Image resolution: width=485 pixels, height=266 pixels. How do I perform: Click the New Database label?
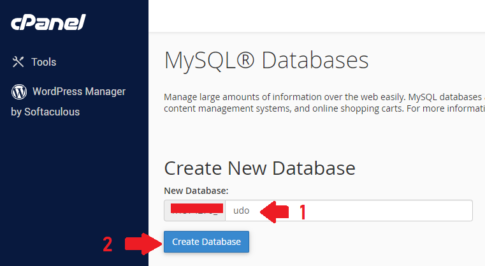pos(196,191)
